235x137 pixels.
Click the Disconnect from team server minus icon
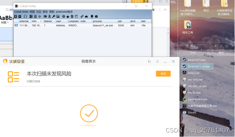tap(20, 16)
